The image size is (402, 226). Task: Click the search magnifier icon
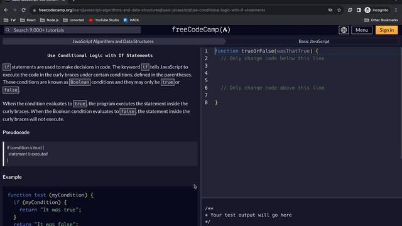[8, 30]
